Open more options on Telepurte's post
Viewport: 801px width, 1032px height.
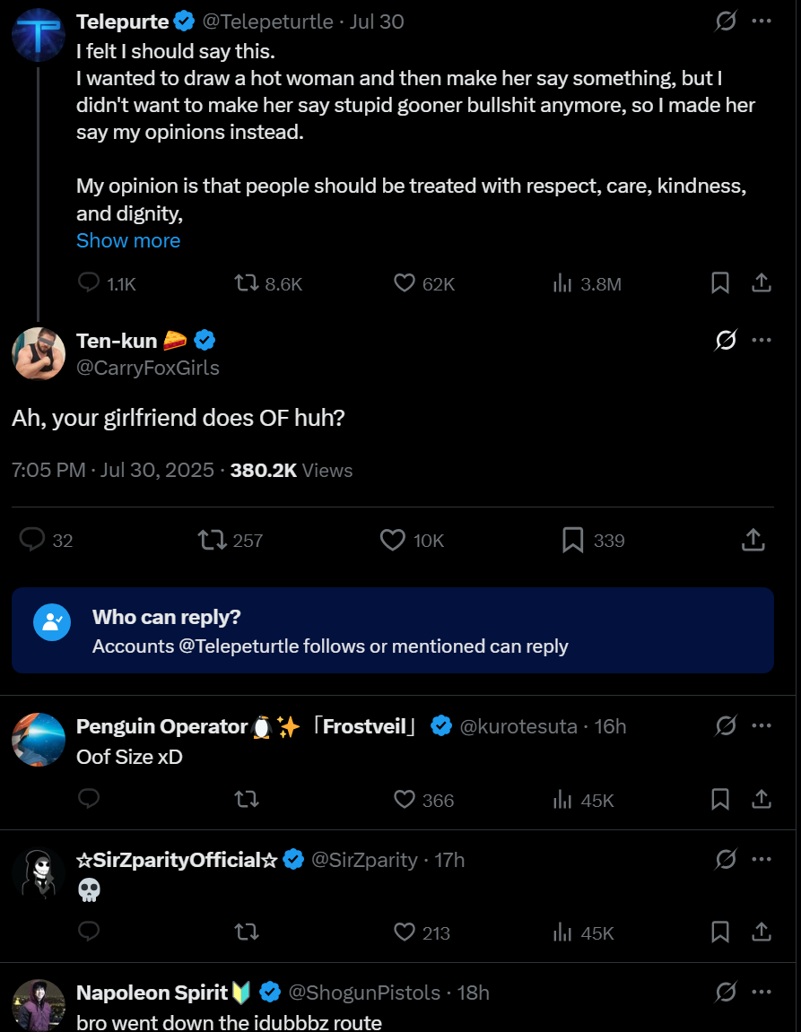[762, 22]
